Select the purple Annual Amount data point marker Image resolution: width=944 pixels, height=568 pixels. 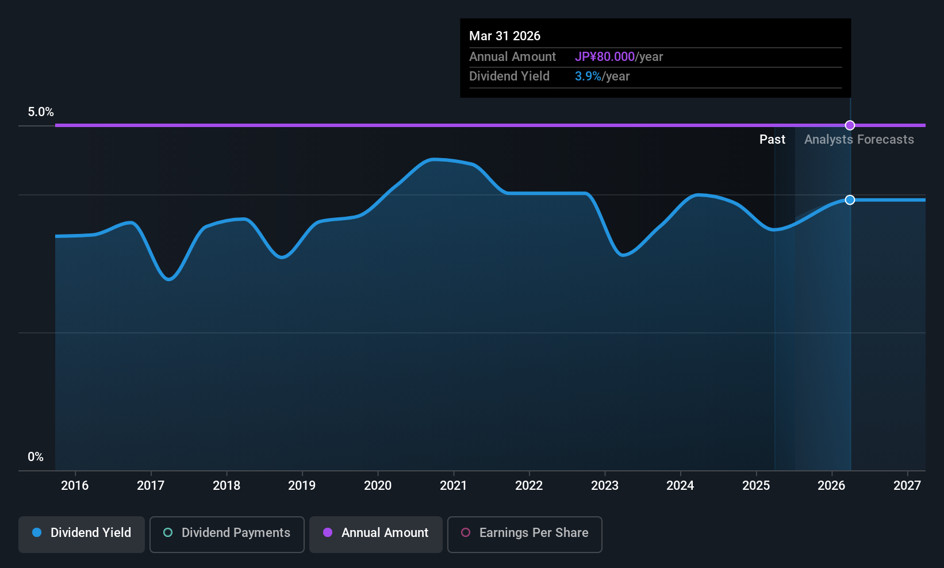(x=850, y=125)
